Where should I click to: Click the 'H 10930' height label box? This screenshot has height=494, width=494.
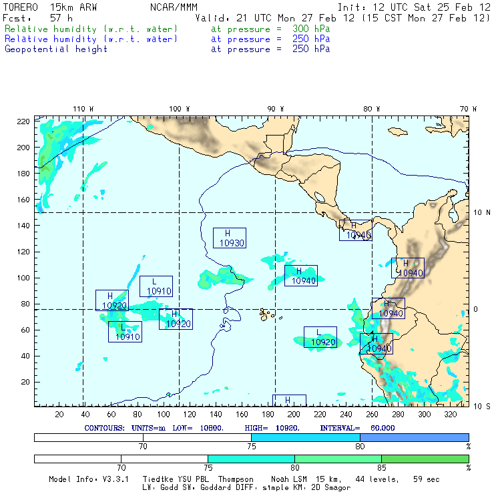pos(230,238)
